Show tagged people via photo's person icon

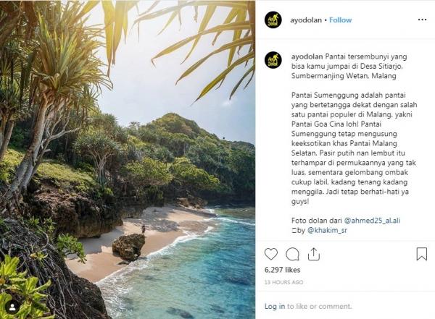[12, 307]
